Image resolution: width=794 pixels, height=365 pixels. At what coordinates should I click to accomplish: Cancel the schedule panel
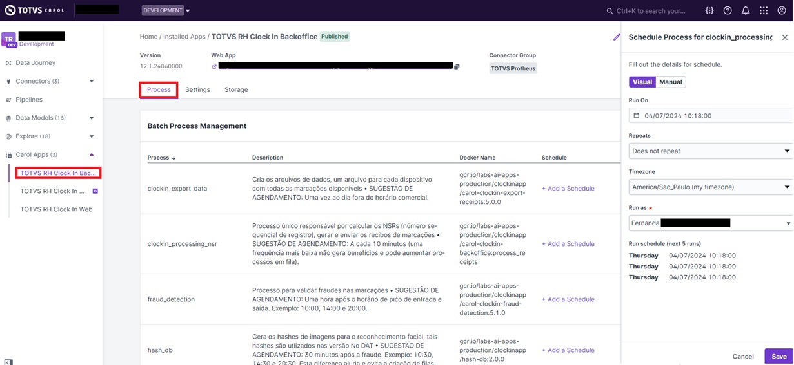(743, 357)
